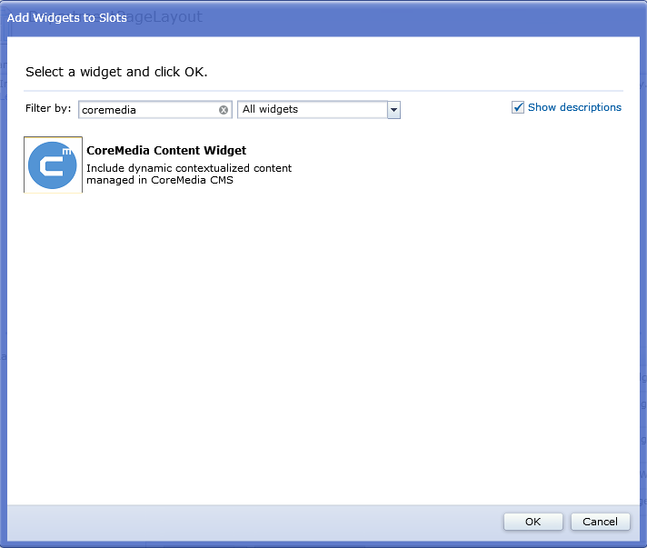Click the Show descriptions label text
Image resolution: width=647 pixels, height=548 pixels.
574,107
